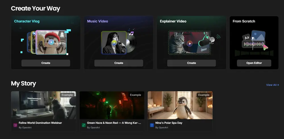
Task: Open the Green Haze & Neon Red thumbnail
Action: [x=112, y=105]
